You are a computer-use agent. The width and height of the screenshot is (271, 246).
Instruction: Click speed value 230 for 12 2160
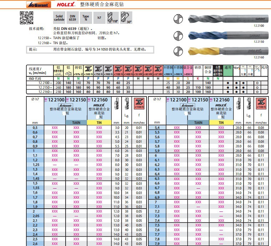point(58,92)
